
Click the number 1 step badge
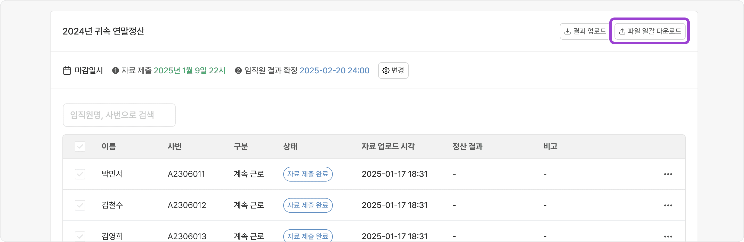(x=116, y=71)
